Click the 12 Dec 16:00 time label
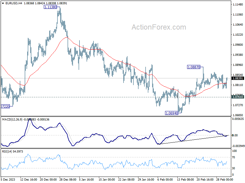This screenshot has height=183, width=245. 29,179
